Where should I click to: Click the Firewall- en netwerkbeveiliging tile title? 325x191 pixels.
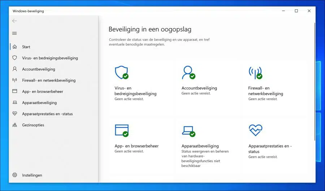pos(266,91)
